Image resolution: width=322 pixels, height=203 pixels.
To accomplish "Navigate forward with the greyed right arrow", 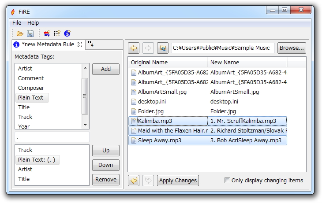I will 148,48.
